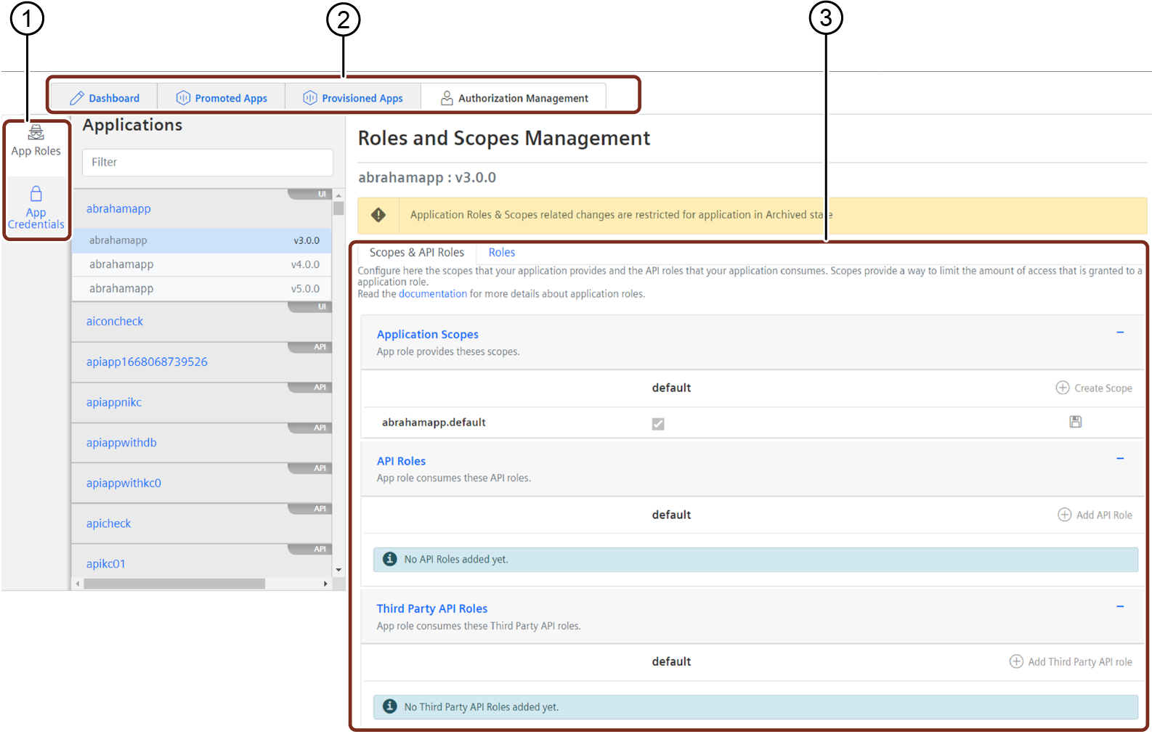Toggle the abrahamapp.default scope checkbox
This screenshot has width=1152, height=734.
658,424
